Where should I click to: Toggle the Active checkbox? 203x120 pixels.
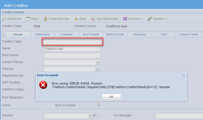pyautogui.click(x=45, y=105)
